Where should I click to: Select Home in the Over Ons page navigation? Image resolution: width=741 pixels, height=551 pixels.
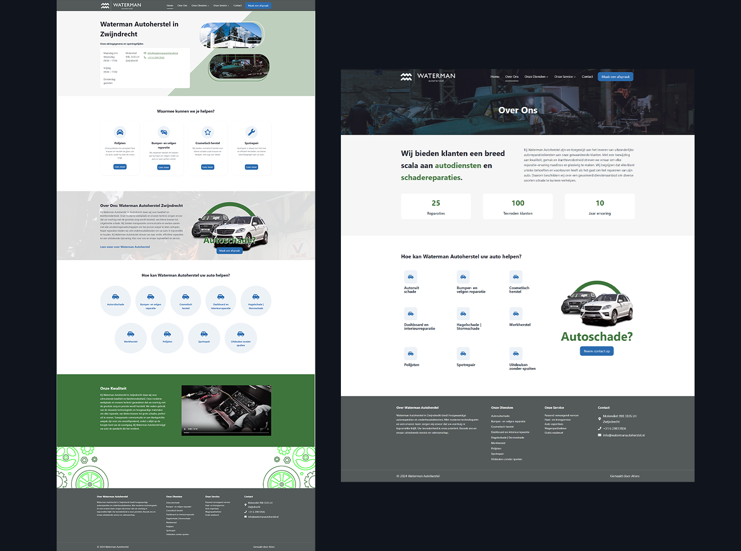(x=495, y=77)
